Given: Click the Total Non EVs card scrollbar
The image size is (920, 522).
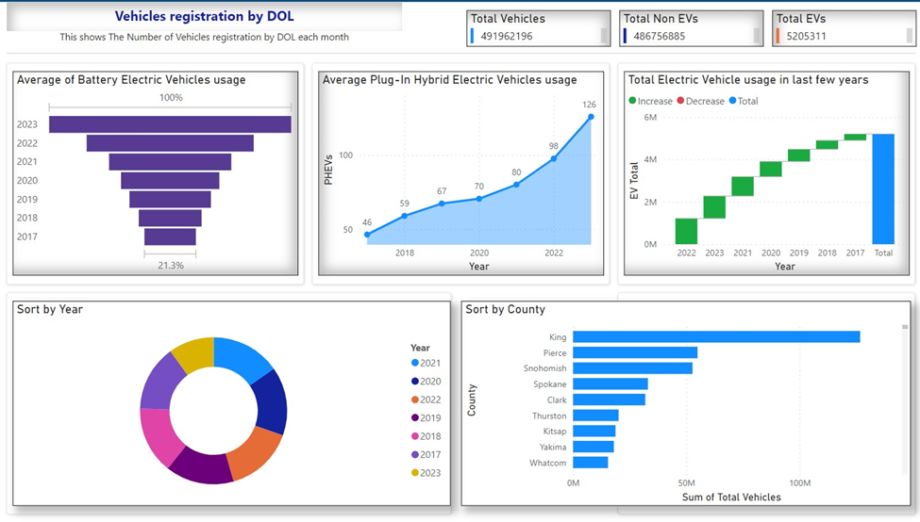Looking at the screenshot, I should pyautogui.click(x=757, y=36).
